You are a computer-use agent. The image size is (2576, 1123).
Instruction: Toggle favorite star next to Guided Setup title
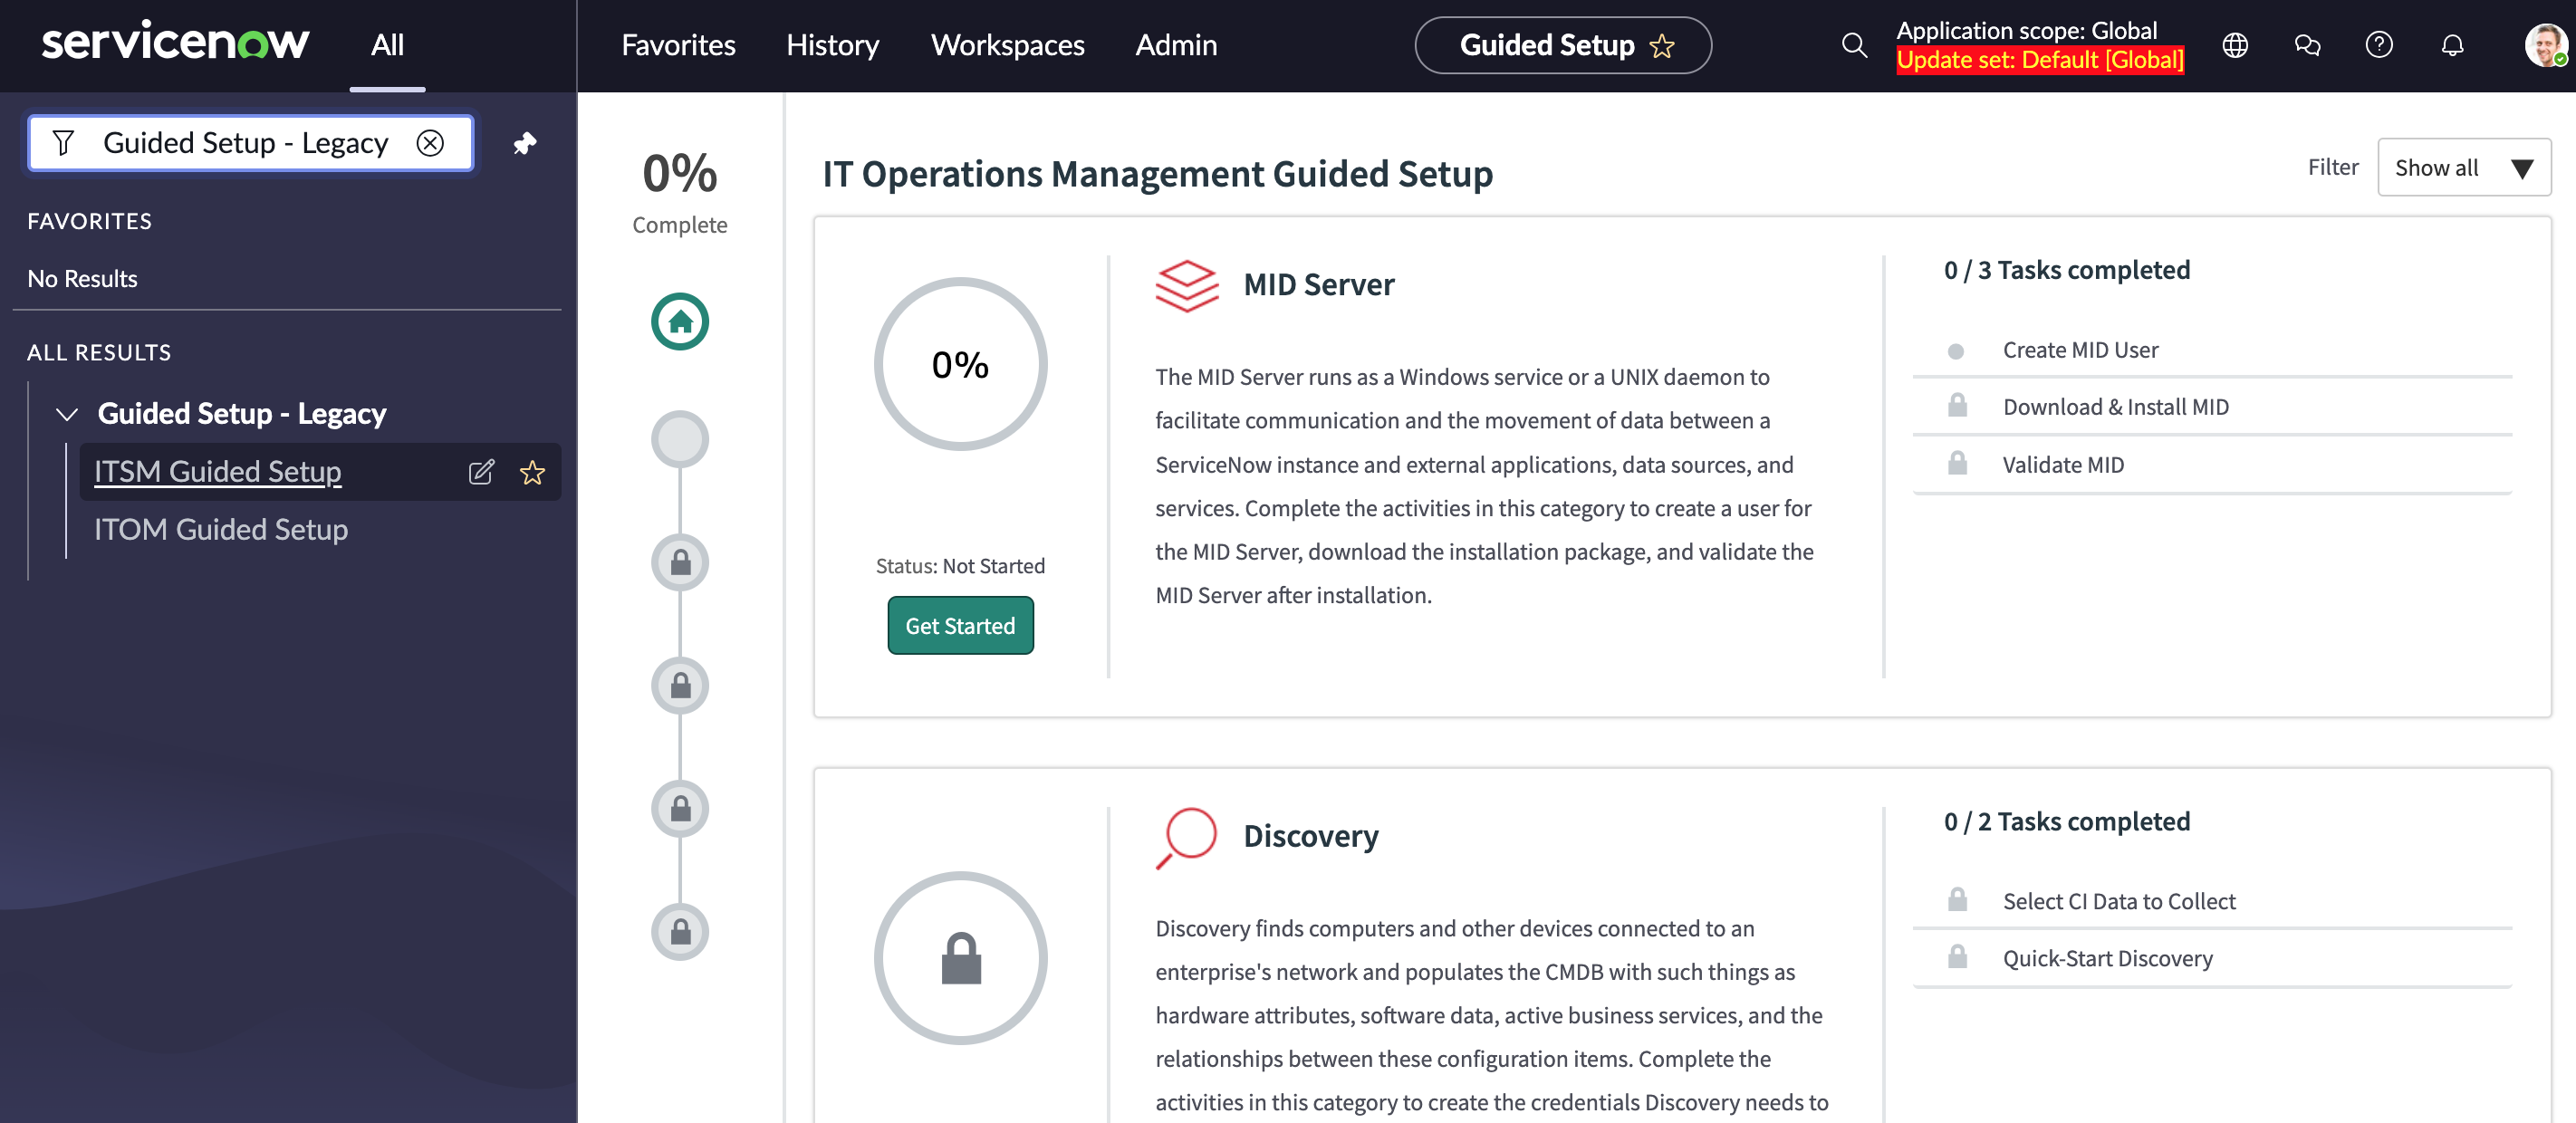pyautogui.click(x=1662, y=46)
